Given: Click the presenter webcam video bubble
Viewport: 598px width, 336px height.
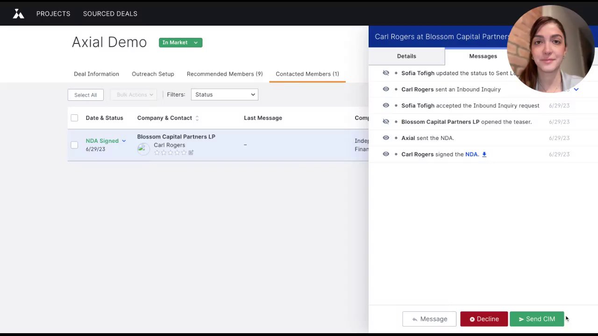Looking at the screenshot, I should coord(551,49).
